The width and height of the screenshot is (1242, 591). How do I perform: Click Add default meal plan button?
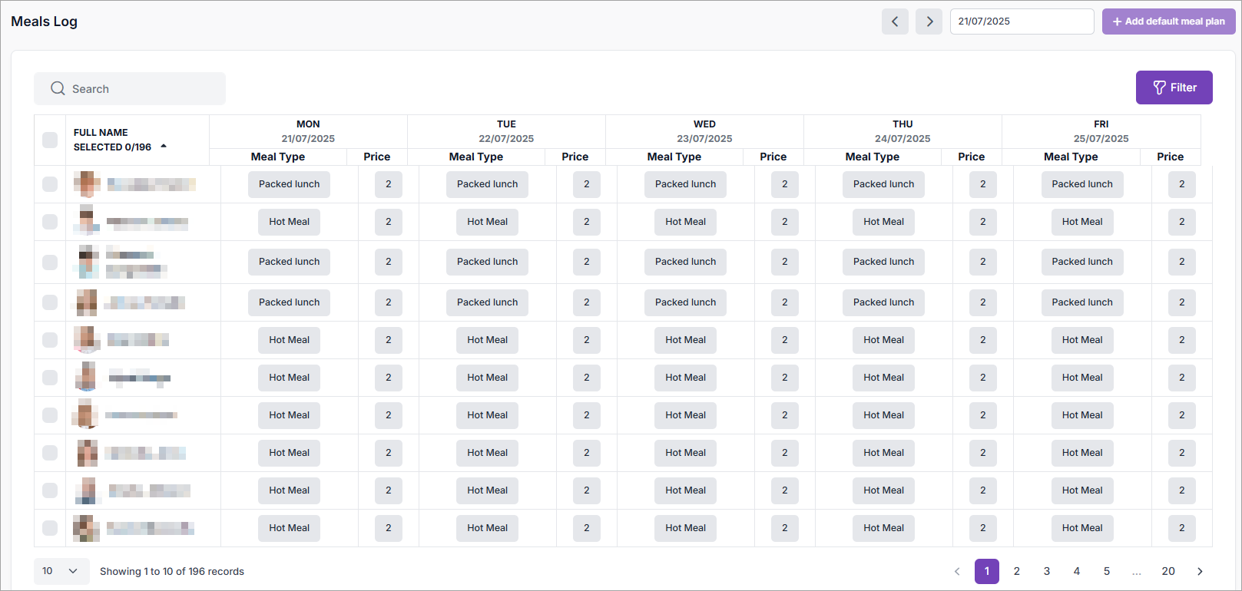pos(1168,21)
